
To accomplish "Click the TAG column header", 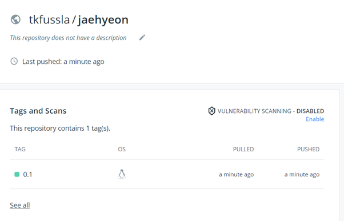I will click(20, 149).
